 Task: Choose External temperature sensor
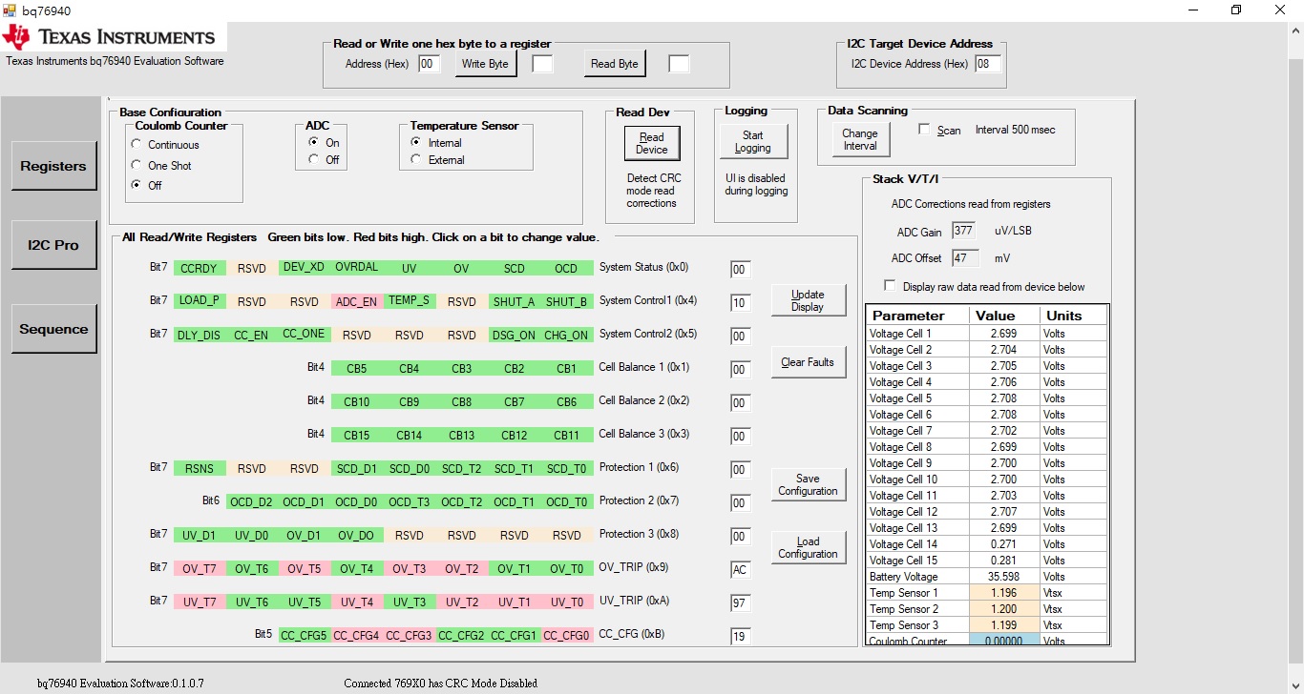415,159
